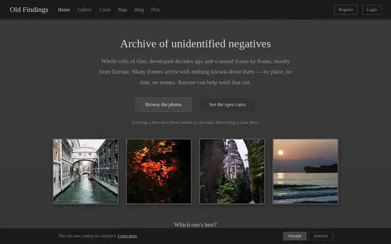391x244 pixels.
Task: Click Browse the photos button
Action: pyautogui.click(x=164, y=104)
